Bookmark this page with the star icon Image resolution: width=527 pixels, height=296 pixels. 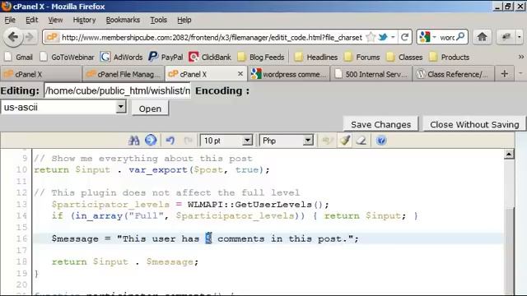pyautogui.click(x=371, y=37)
